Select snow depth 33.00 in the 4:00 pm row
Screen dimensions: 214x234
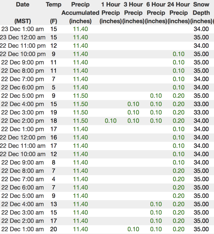pyautogui.click(x=201, y=104)
